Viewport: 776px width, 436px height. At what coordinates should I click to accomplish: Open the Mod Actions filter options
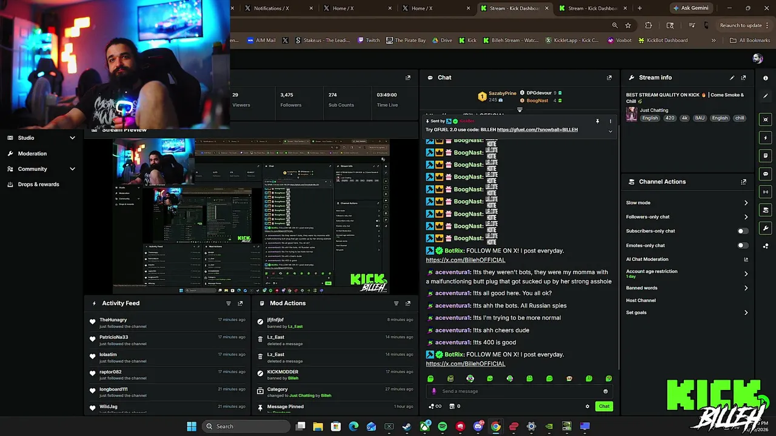tap(396, 303)
